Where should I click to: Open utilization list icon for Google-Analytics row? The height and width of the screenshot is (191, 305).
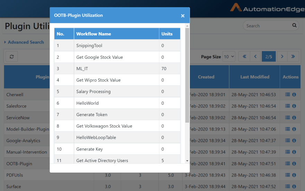[287, 140]
